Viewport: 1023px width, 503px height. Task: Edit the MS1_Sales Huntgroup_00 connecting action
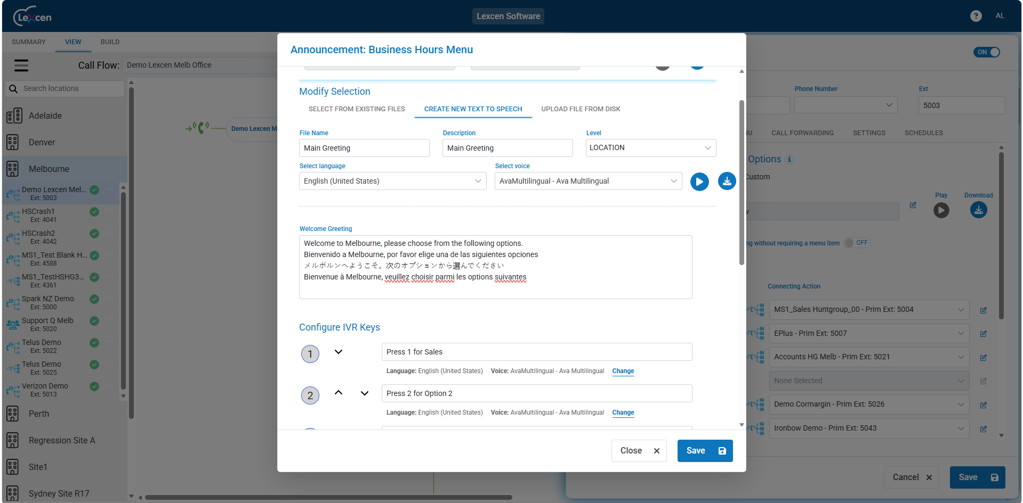(x=984, y=310)
